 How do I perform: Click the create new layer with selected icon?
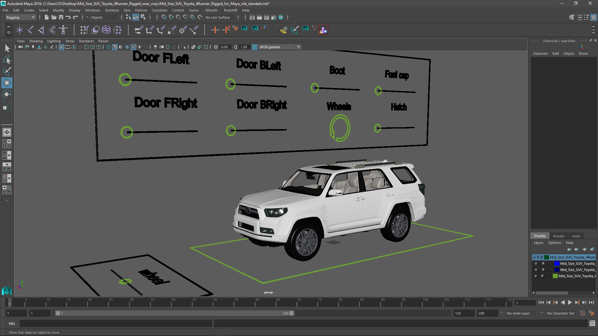(x=592, y=249)
